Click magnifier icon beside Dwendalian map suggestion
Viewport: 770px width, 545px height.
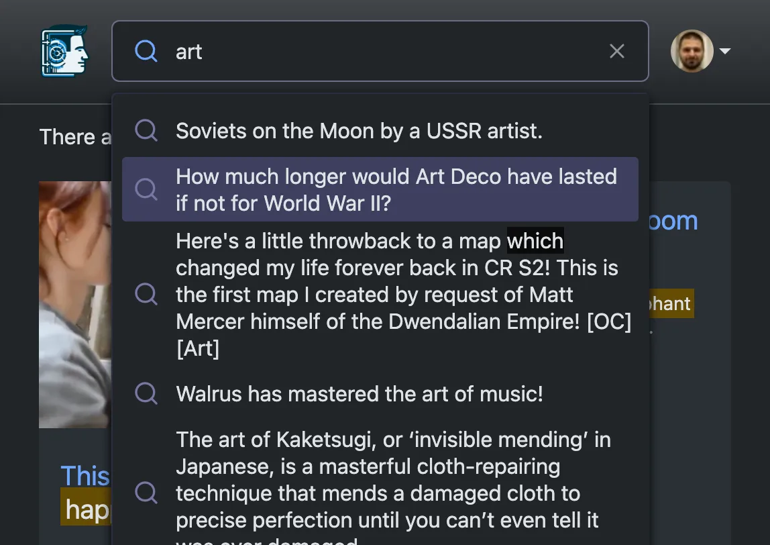pos(146,295)
